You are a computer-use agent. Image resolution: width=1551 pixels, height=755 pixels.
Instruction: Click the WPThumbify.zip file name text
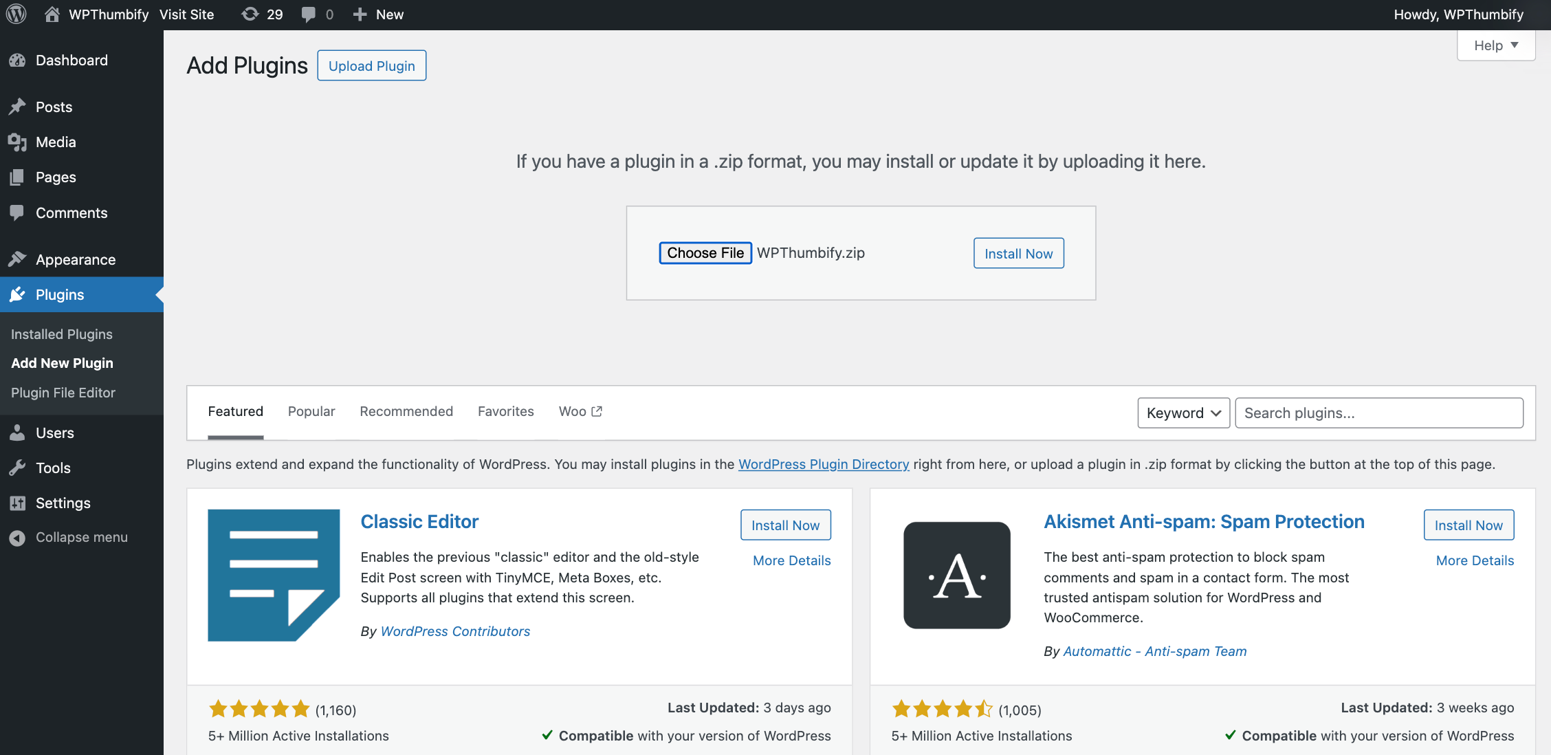[811, 253]
